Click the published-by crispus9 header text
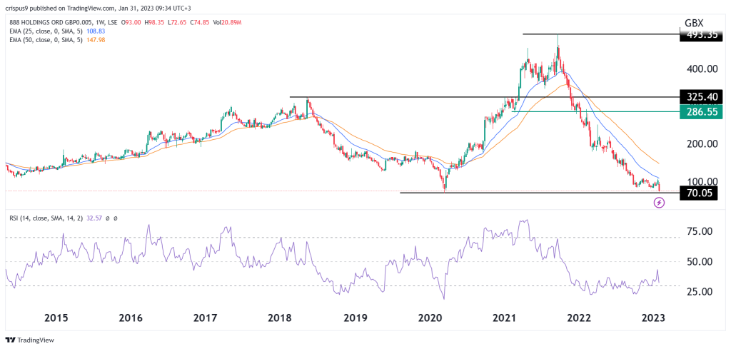The width and height of the screenshot is (731, 349). [97, 7]
